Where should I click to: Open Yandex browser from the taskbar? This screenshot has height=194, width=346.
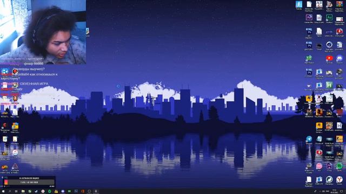pyautogui.click(x=43, y=191)
